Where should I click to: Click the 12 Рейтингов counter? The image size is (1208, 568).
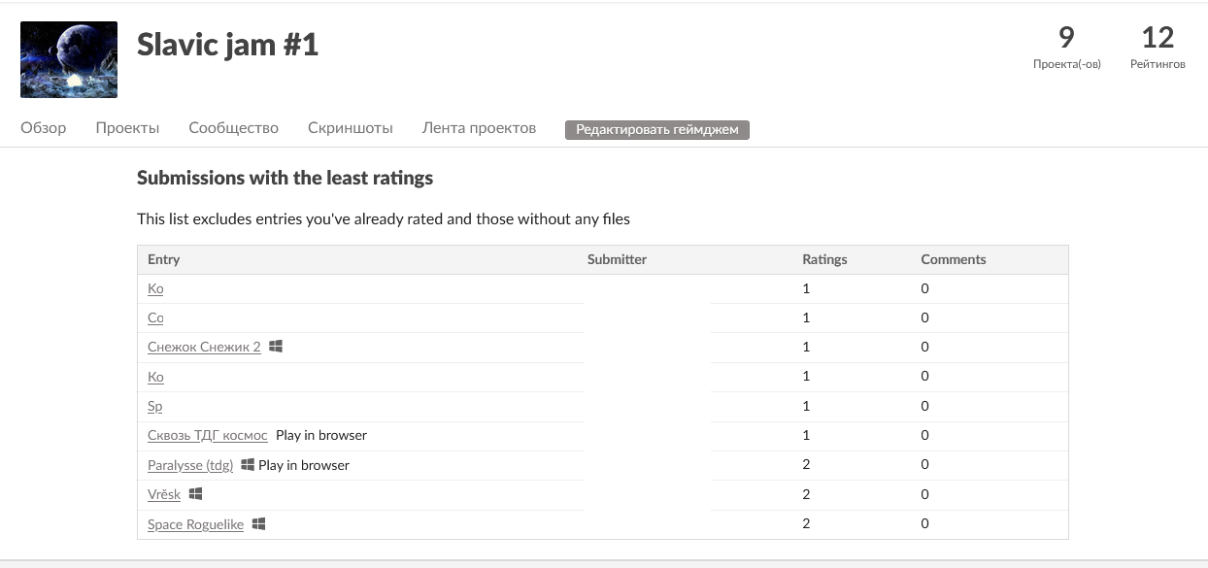(1158, 48)
